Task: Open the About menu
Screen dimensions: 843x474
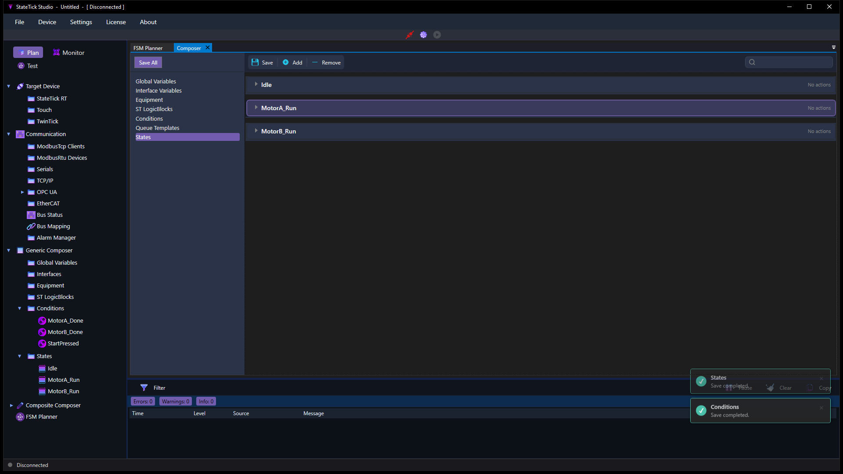Action: 148,22
